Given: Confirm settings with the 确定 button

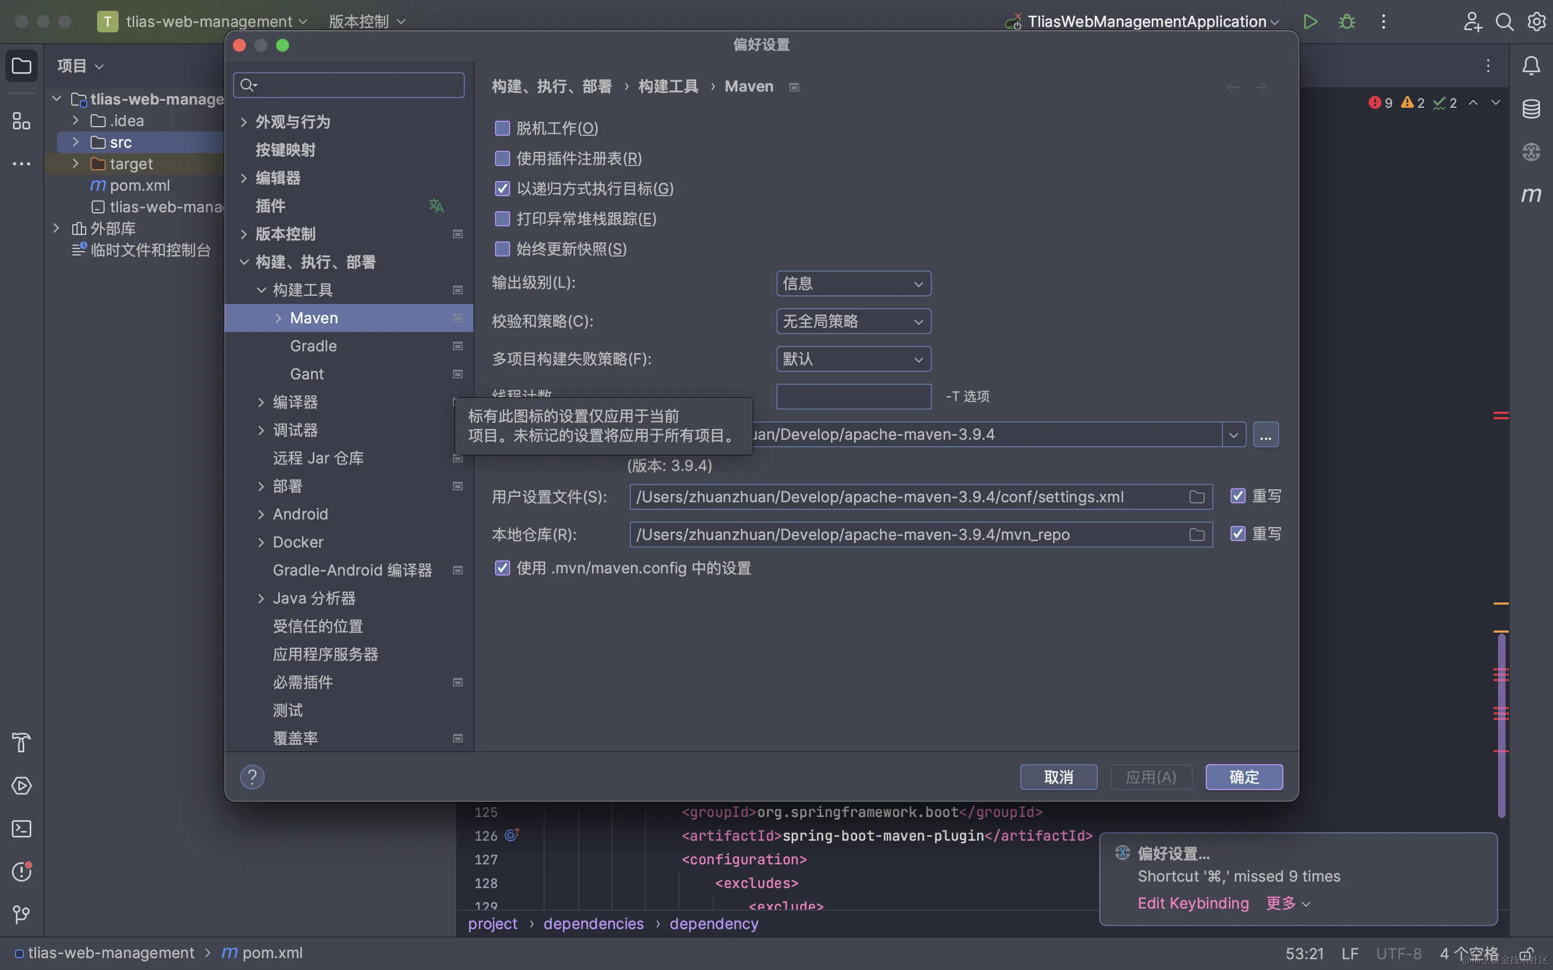Looking at the screenshot, I should click(x=1243, y=777).
